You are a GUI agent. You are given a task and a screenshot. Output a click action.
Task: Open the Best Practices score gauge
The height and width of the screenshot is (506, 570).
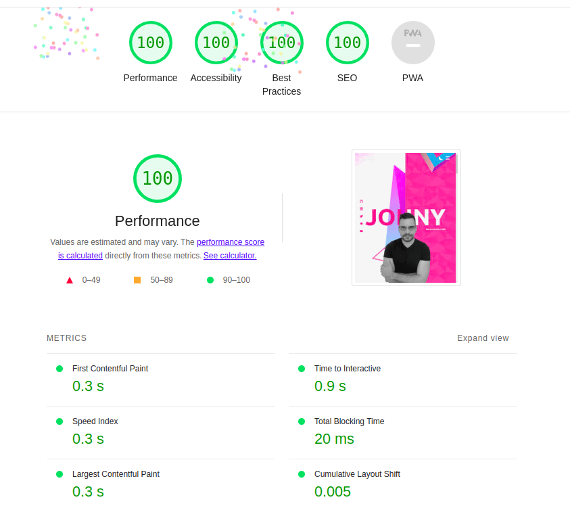point(281,43)
